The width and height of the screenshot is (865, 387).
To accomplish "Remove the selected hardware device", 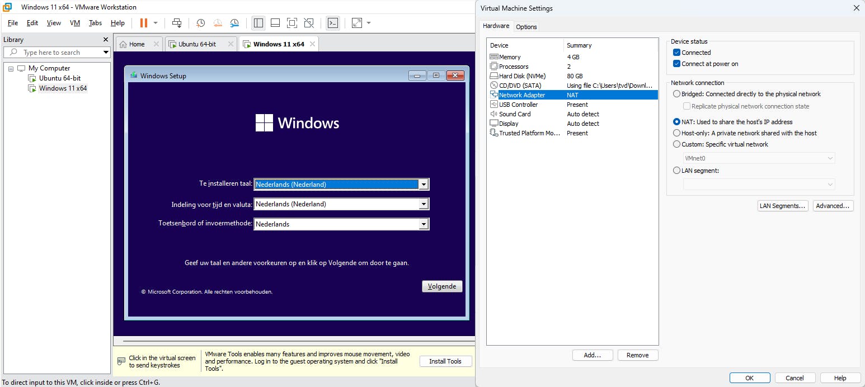I will point(638,355).
